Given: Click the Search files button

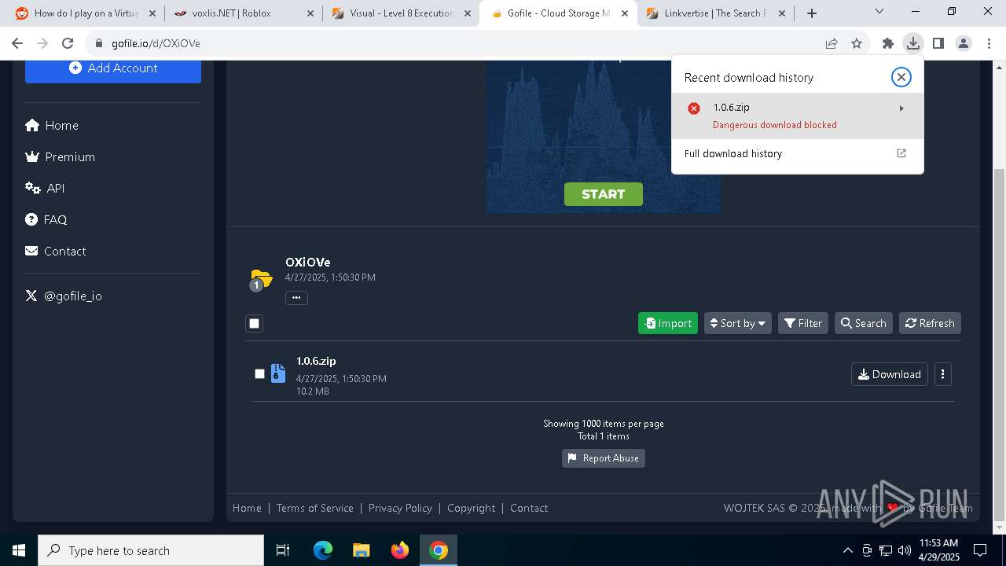Looking at the screenshot, I should pos(863,323).
